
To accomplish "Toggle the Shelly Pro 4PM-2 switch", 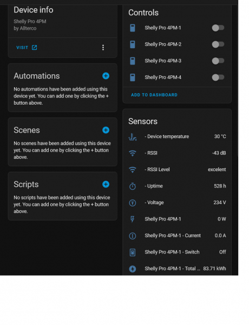I will [218, 44].
